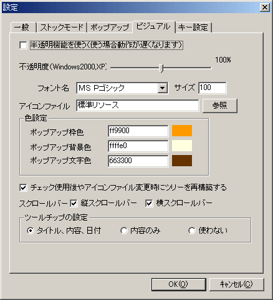Click the orange ポップアップ枠色 swatch
This screenshot has height=300, width=273.
182,131
